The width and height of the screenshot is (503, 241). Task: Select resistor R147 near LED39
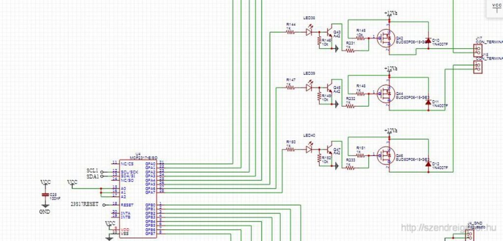click(290, 87)
